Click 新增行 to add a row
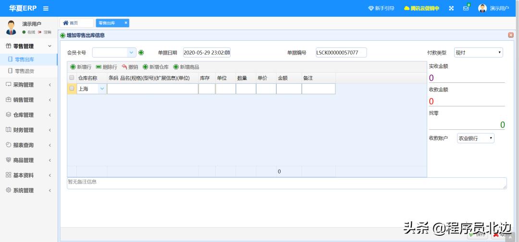Image resolution: width=519 pixels, height=242 pixels. coord(81,67)
